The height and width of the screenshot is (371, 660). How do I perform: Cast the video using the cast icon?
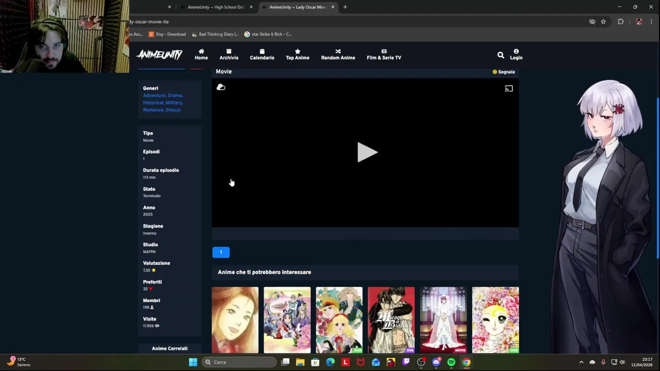509,89
